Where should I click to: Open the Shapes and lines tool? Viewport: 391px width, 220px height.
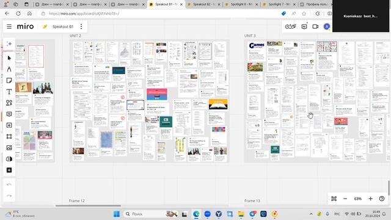[x=9, y=103]
